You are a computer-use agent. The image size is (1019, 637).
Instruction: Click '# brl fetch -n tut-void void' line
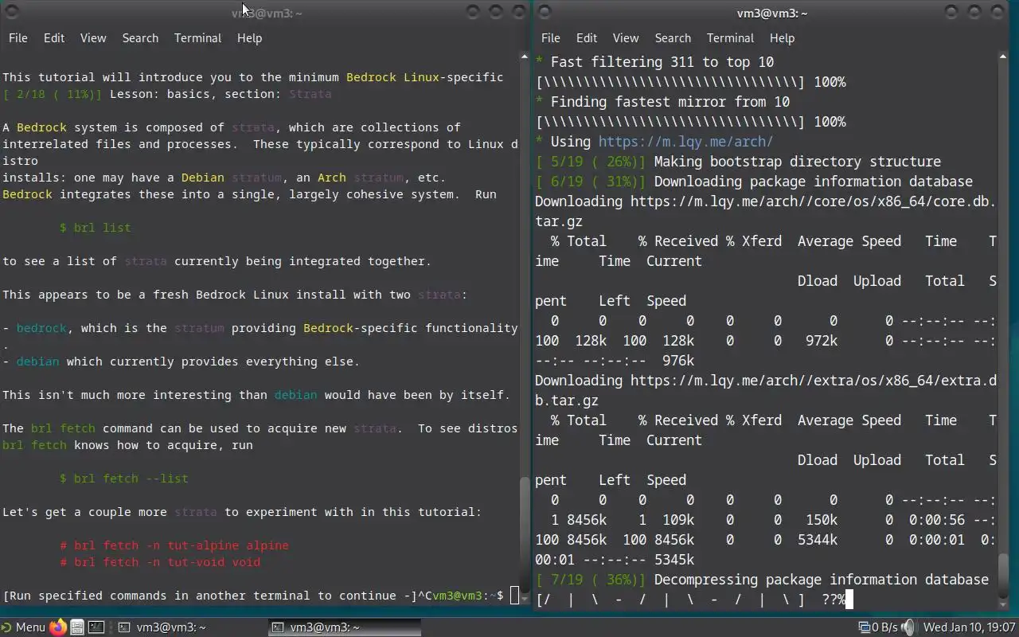click(x=160, y=562)
